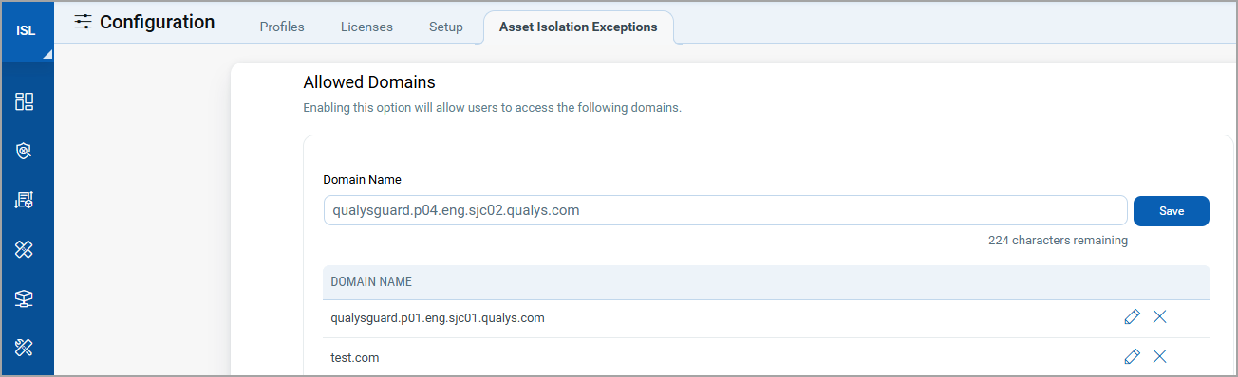The width and height of the screenshot is (1238, 377).
Task: Remove the test.com domain entry
Action: (x=1159, y=356)
